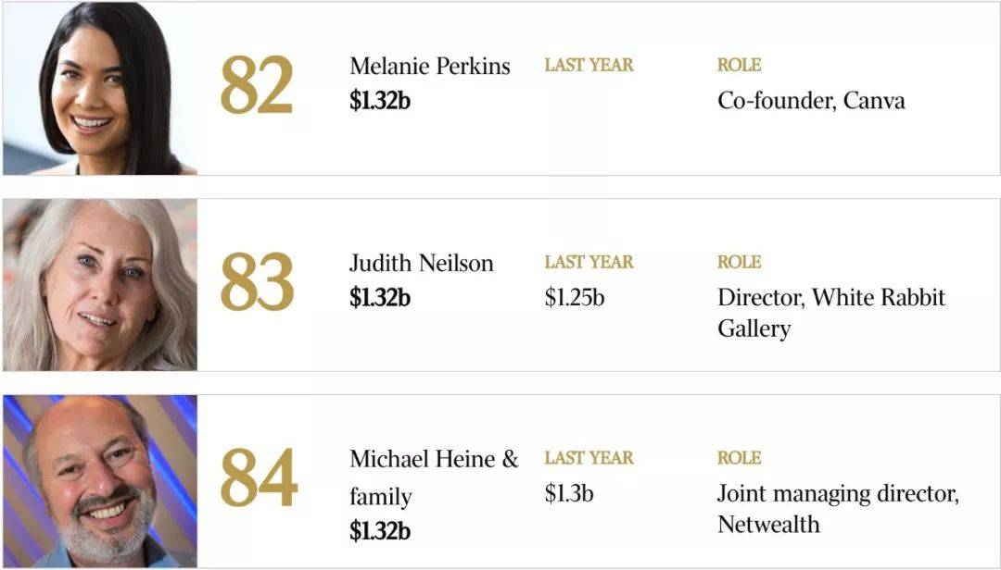Click Michael Heine's $1.32b wealth figure
The image size is (1001, 570).
point(380,530)
